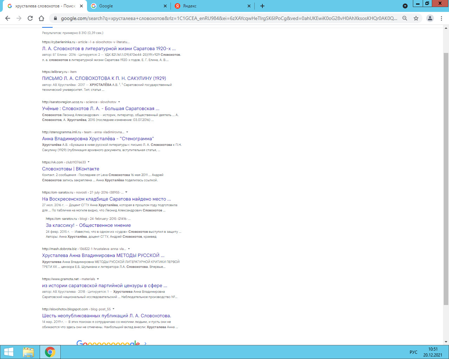Click the РУС language indicator

(x=414, y=352)
